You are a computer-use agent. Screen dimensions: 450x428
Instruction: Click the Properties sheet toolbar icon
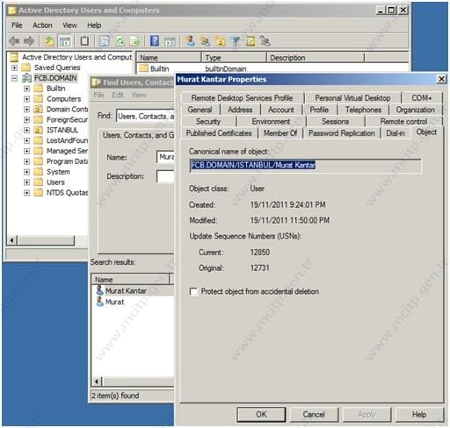coord(105,41)
